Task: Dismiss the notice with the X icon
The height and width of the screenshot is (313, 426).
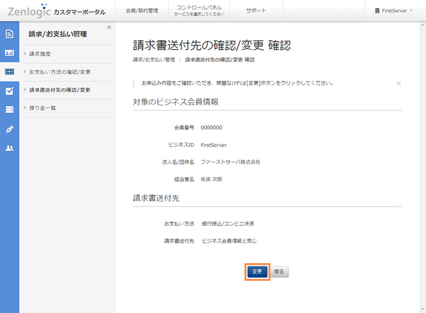Action: 398,83
